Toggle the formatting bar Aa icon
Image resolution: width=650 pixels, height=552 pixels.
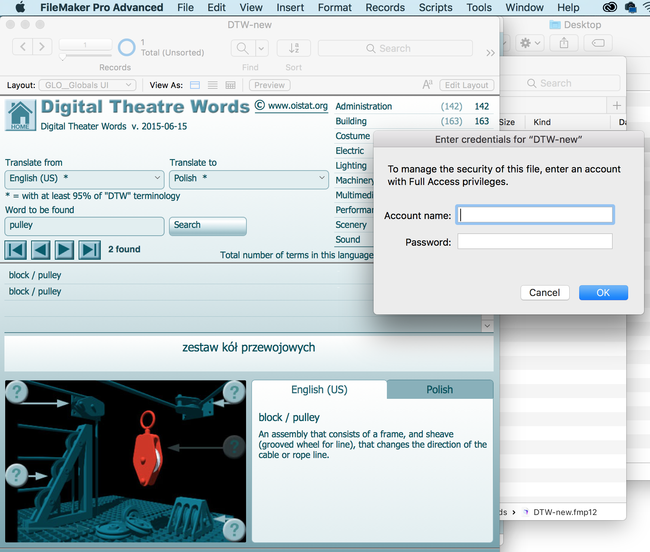pyautogui.click(x=427, y=85)
